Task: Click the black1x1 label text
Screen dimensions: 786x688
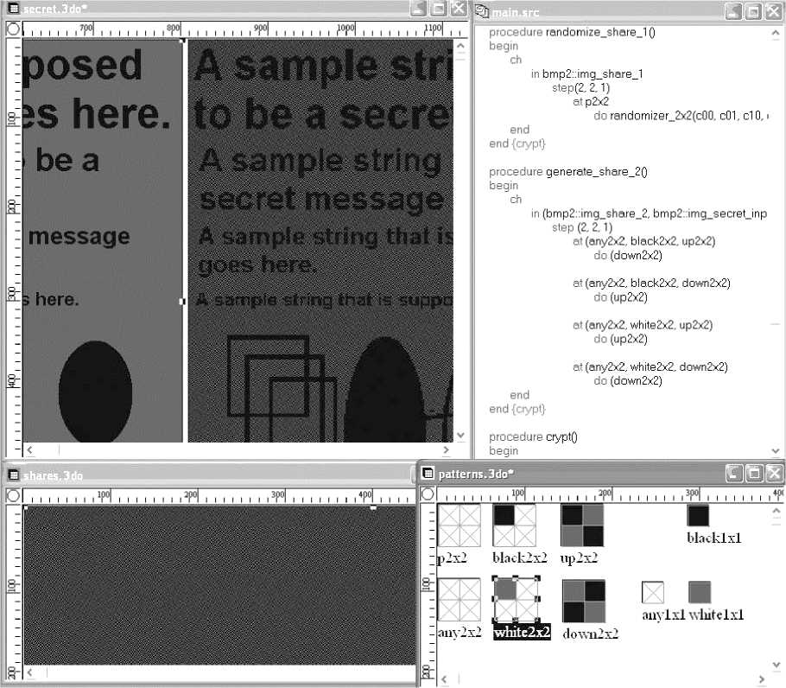Action: coord(713,538)
